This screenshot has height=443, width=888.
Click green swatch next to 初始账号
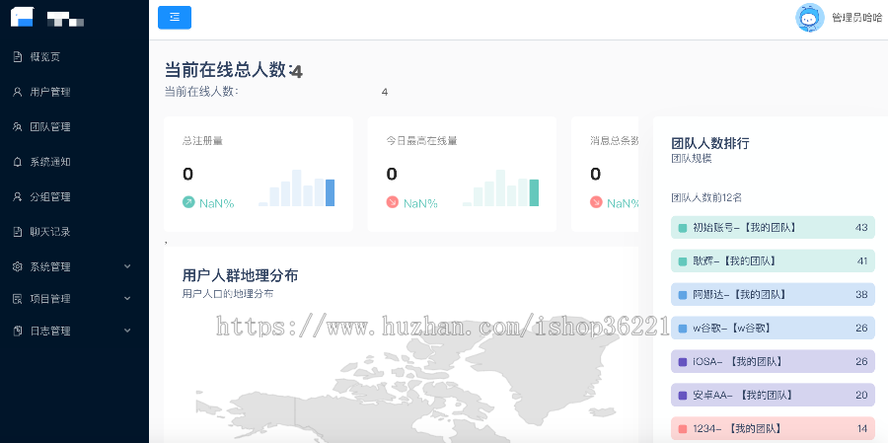point(683,228)
